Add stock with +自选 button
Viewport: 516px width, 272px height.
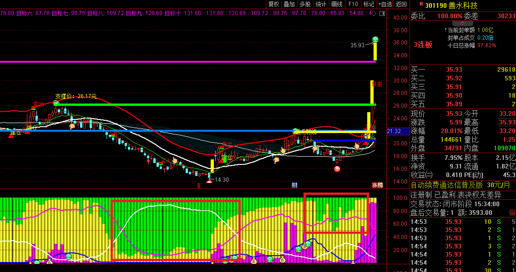tap(385, 4)
